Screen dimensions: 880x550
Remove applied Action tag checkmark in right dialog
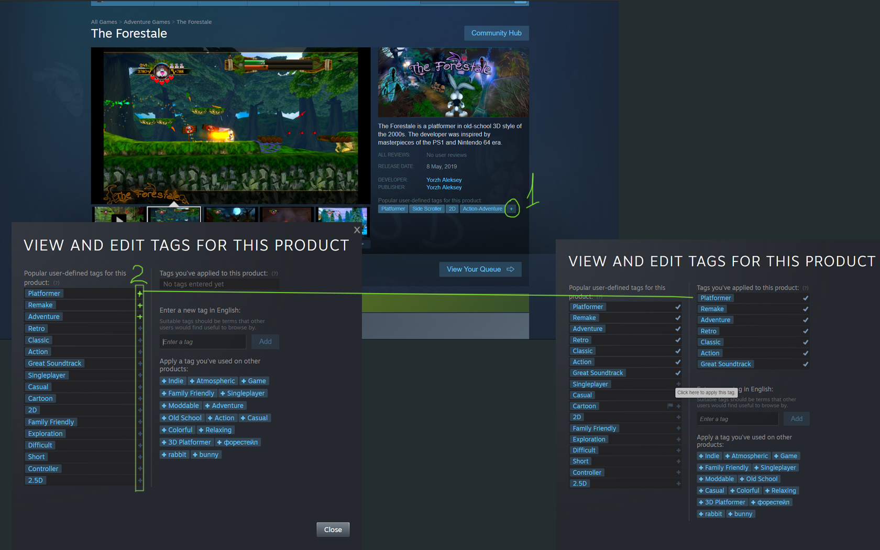click(x=806, y=353)
